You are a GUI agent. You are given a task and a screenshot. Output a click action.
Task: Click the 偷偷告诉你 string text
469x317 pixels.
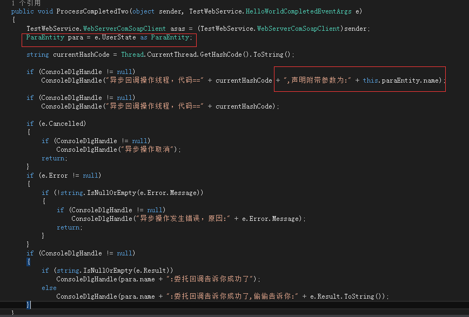point(272,296)
